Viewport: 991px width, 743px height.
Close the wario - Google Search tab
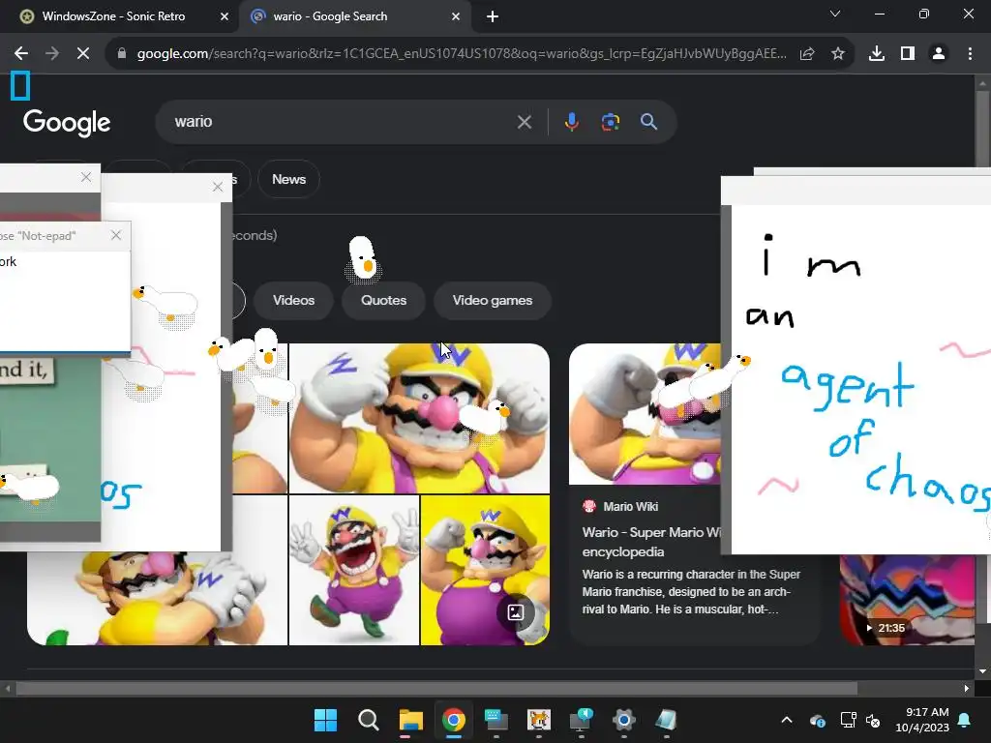(x=456, y=17)
